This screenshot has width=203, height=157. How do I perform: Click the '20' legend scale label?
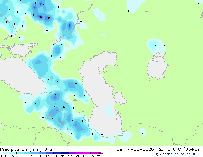(55, 156)
